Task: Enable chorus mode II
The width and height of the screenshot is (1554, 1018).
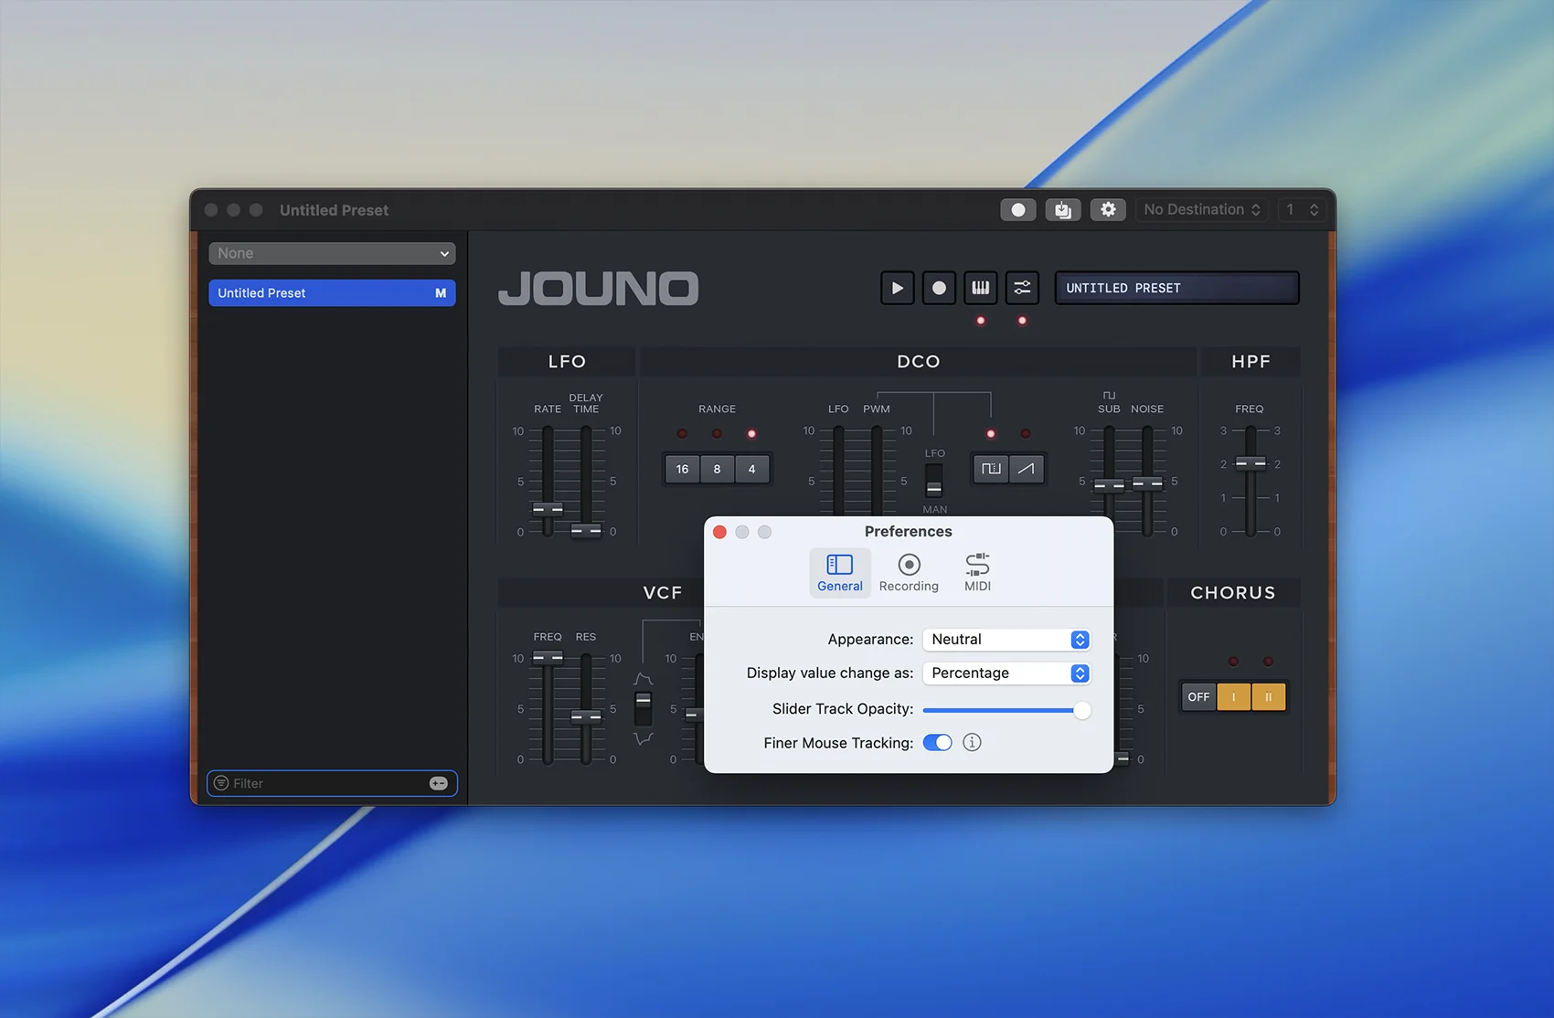Action: (1268, 697)
